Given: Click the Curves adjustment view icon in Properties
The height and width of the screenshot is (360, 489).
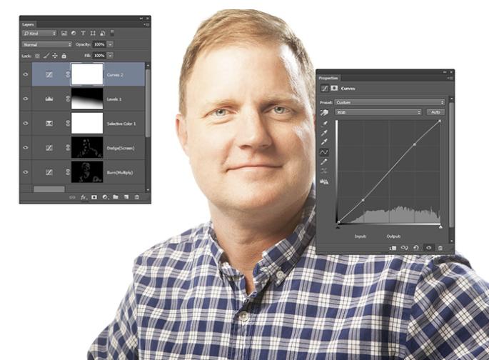Looking at the screenshot, I should pos(325,89).
